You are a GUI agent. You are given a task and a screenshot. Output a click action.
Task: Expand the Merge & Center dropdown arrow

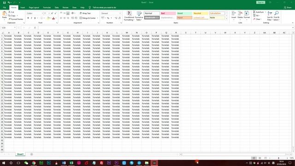[97, 18]
